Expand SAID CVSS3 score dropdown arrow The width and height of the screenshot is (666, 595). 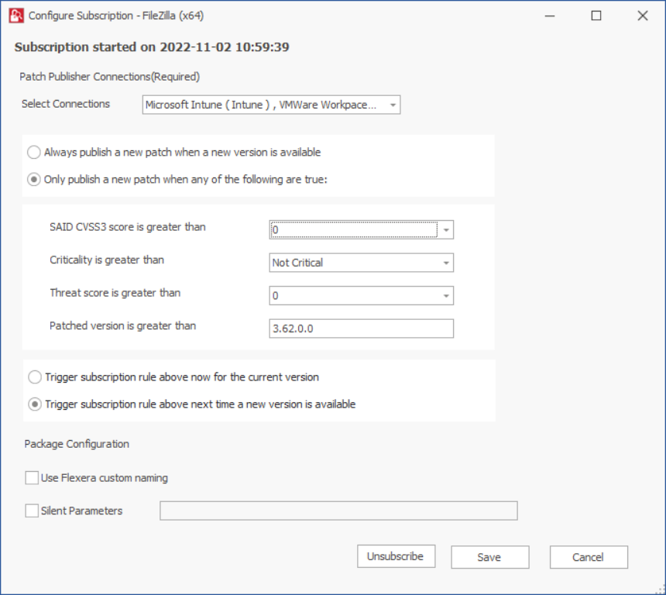pos(446,230)
